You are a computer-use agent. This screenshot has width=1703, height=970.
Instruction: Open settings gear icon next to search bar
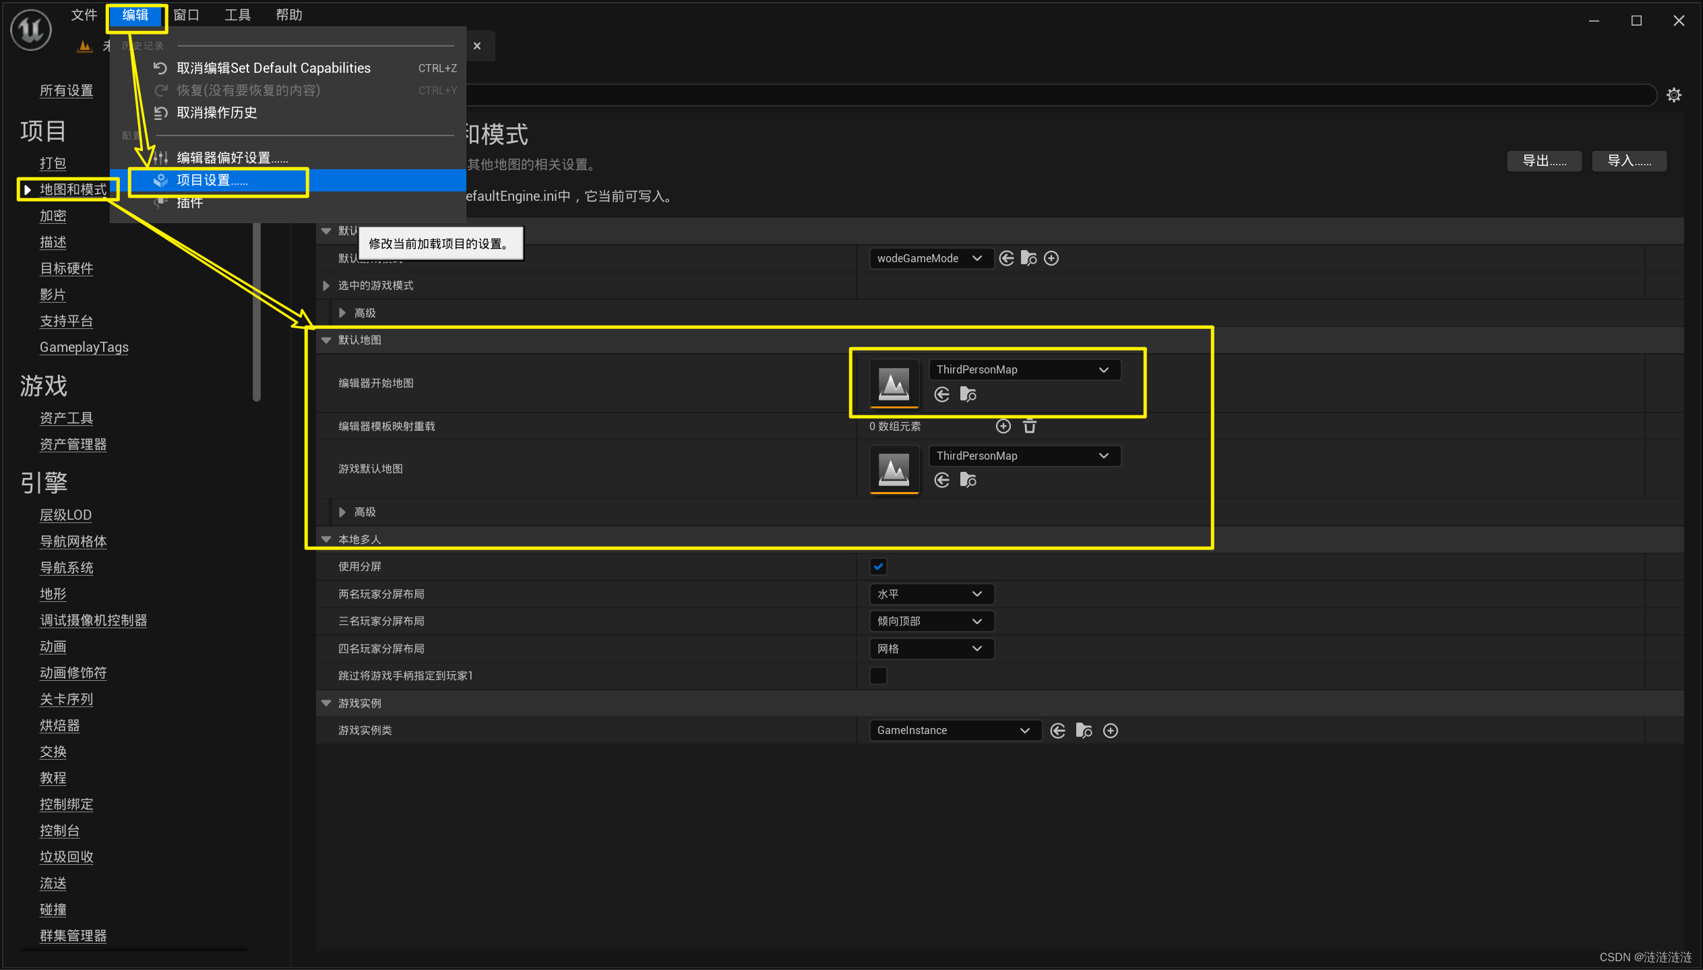click(1673, 95)
